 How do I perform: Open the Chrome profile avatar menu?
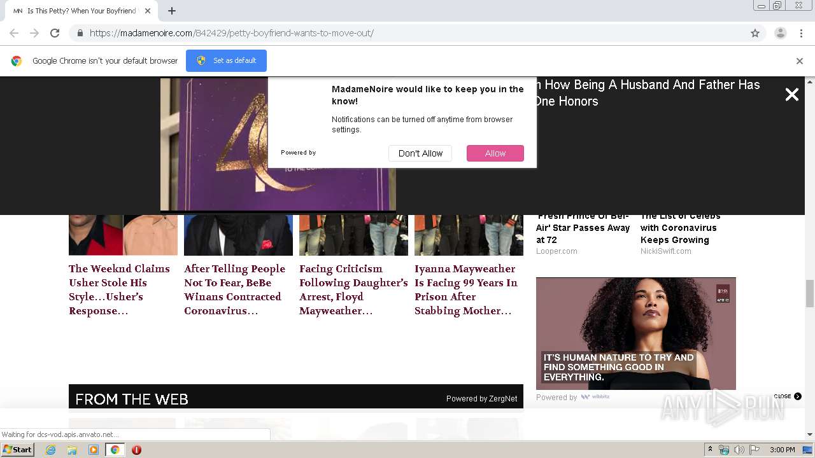point(780,33)
